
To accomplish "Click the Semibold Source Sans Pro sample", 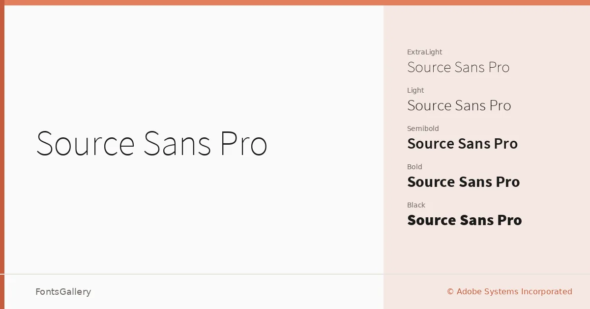I will pyautogui.click(x=463, y=144).
